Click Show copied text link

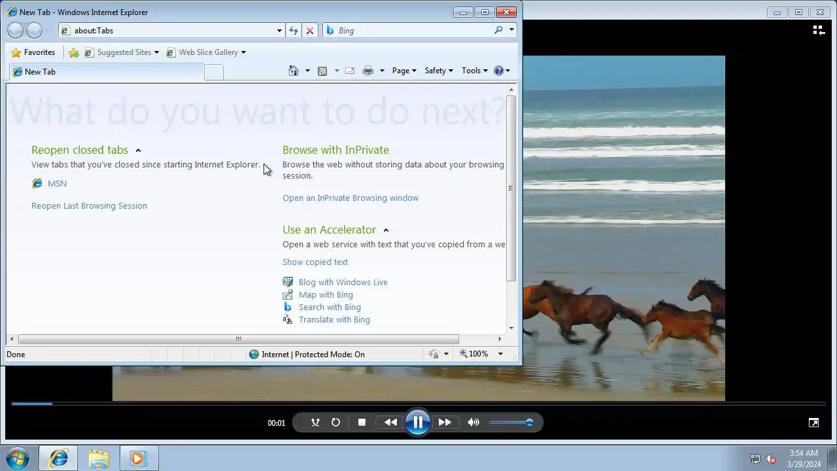click(x=315, y=262)
